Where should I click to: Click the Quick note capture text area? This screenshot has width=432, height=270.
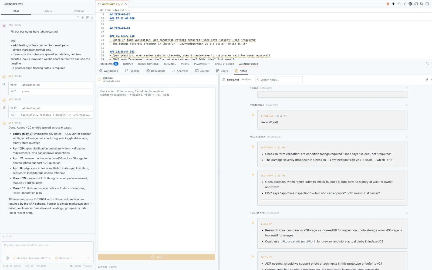157,170
